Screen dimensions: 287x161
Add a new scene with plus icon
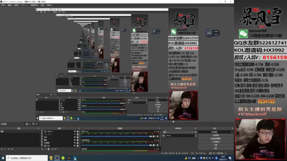coord(2,149)
